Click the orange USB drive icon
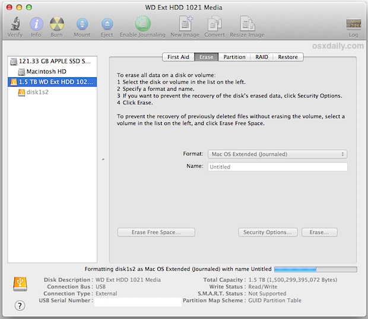 pos(20,284)
